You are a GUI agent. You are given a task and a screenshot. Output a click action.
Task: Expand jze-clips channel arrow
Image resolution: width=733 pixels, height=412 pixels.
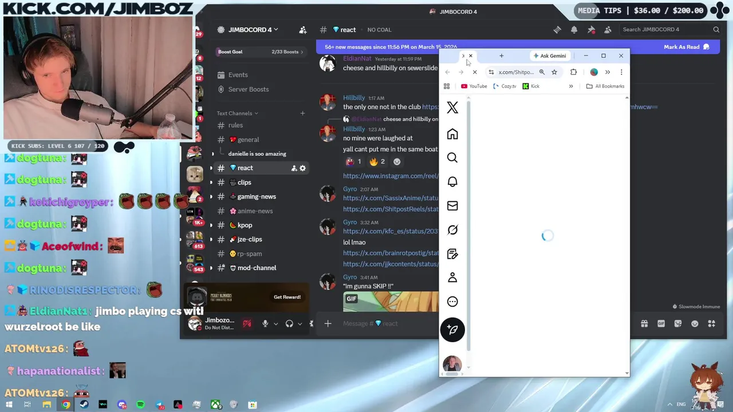pyautogui.click(x=211, y=240)
